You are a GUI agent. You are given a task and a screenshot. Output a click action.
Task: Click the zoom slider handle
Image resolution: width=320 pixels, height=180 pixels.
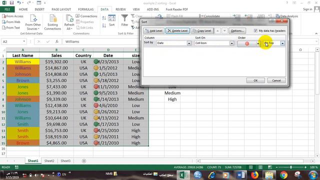tap(291, 167)
